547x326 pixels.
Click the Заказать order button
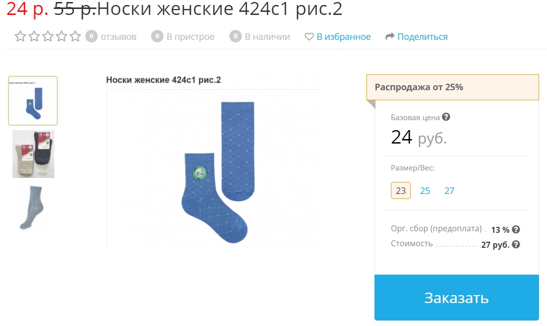456,298
